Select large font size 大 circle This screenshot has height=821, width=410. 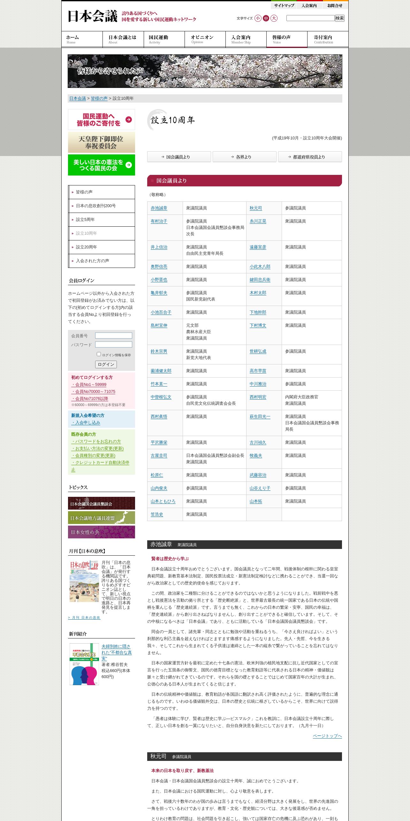274,18
